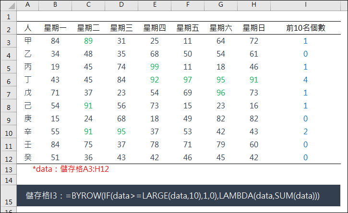The height and width of the screenshot is (213, 348).
Task: Select the name cell 癸
Action: 28,157
